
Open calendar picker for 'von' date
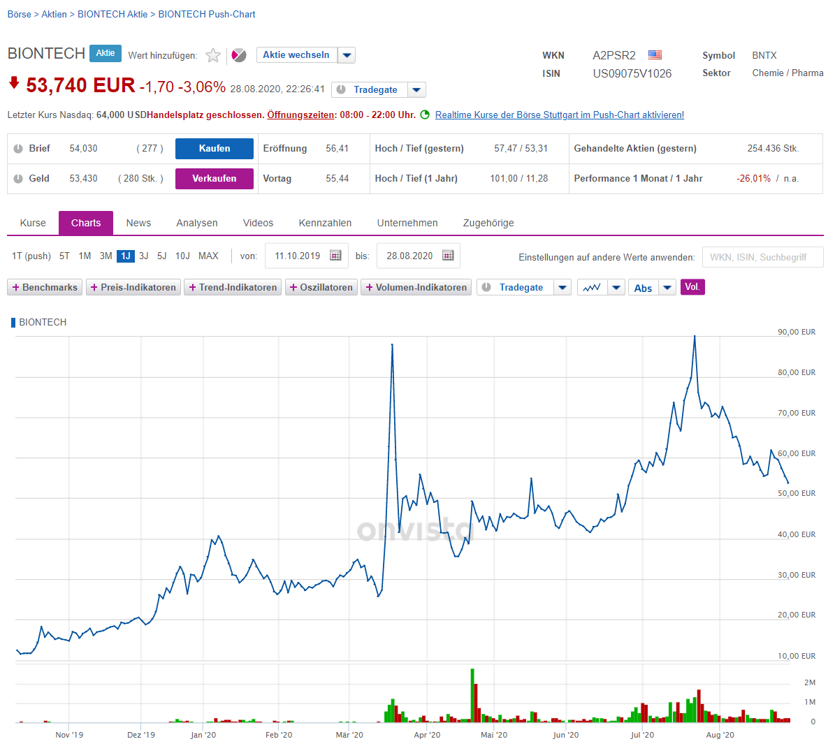[x=335, y=256]
